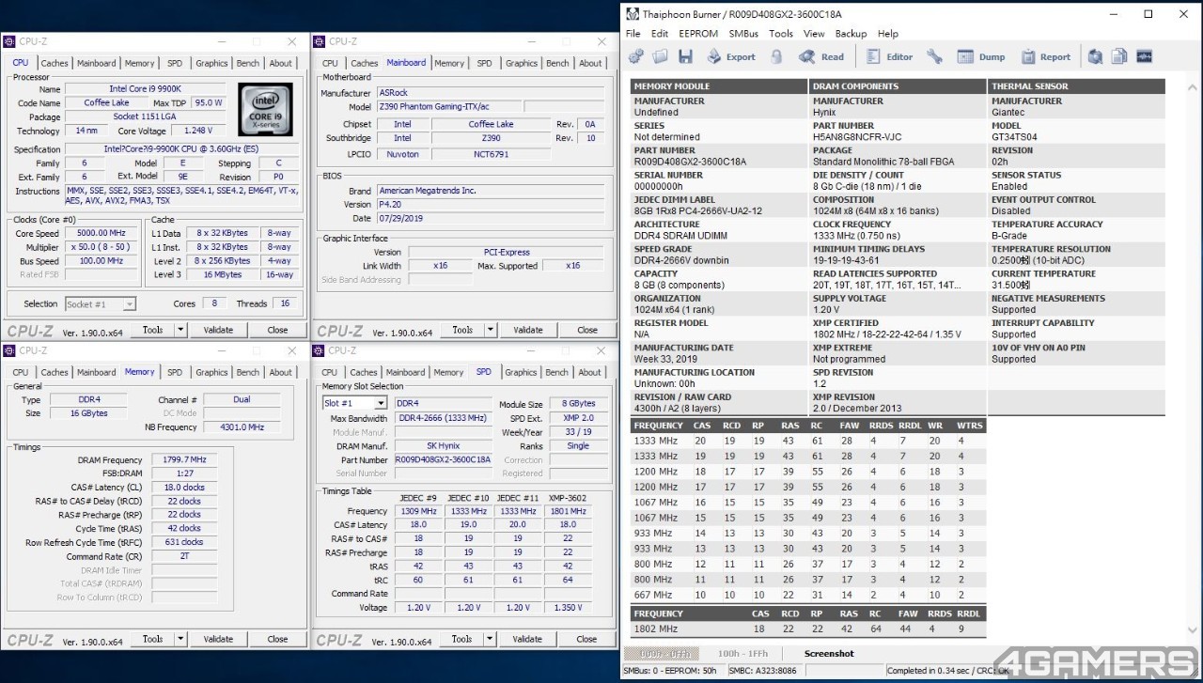Click Validate in the SPD window
Image resolution: width=1203 pixels, height=683 pixels.
click(x=528, y=639)
